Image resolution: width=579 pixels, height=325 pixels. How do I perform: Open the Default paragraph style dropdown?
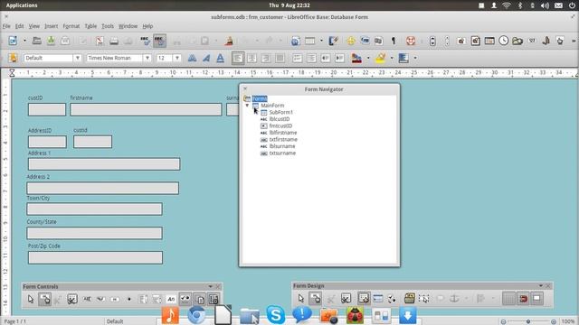(77, 58)
